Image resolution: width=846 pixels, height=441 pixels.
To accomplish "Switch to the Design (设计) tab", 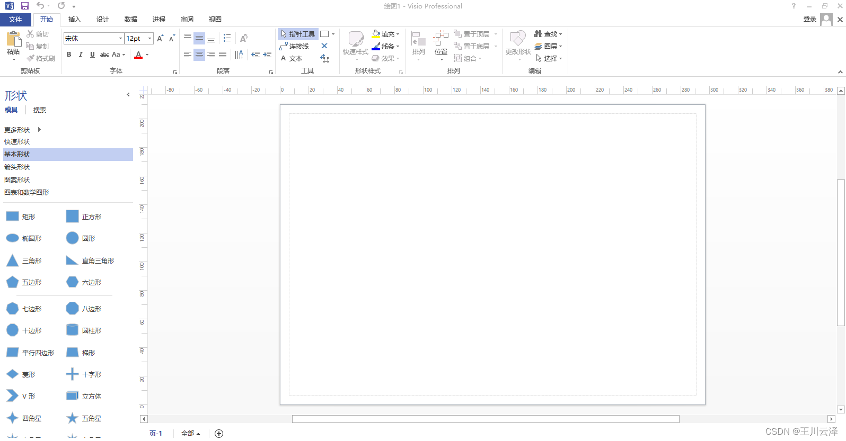I will pos(103,20).
